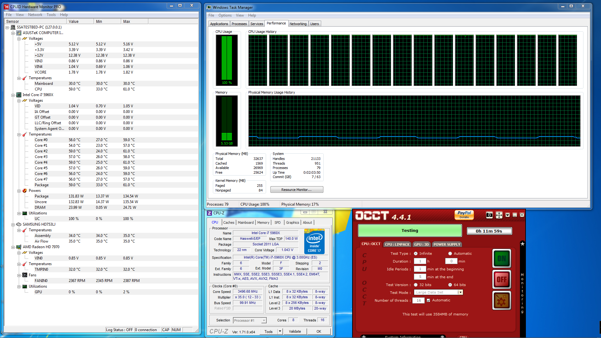
Task: Click the Intel inside Core i7 logo
Action: click(314, 241)
